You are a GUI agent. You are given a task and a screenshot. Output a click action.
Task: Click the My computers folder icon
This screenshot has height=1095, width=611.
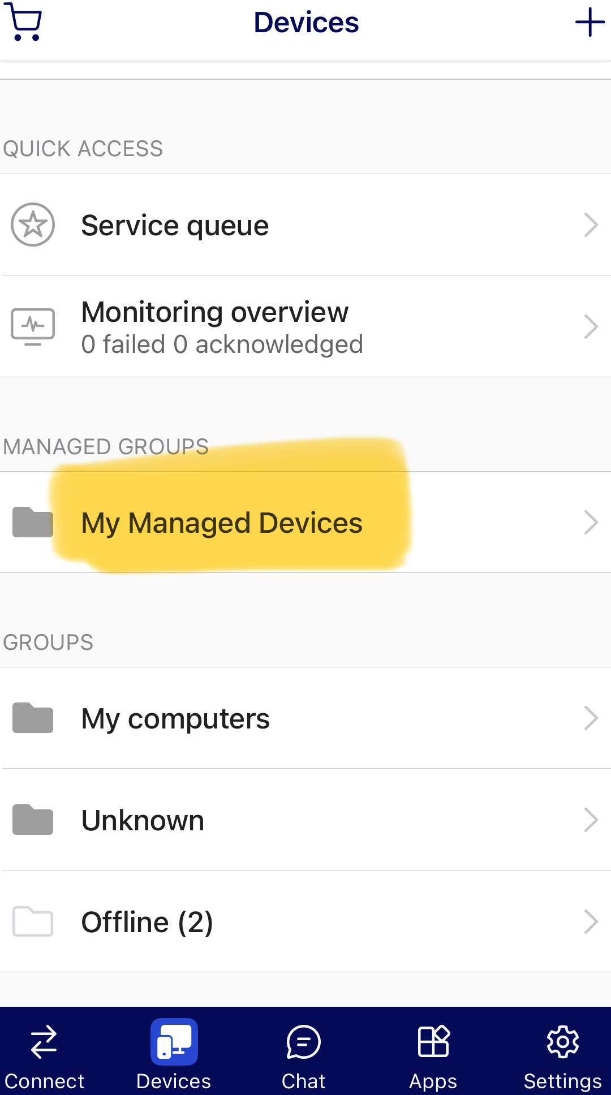(x=33, y=718)
